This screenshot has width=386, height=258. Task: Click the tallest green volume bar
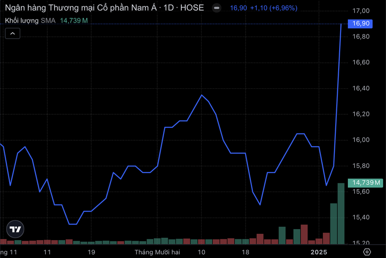click(x=341, y=213)
